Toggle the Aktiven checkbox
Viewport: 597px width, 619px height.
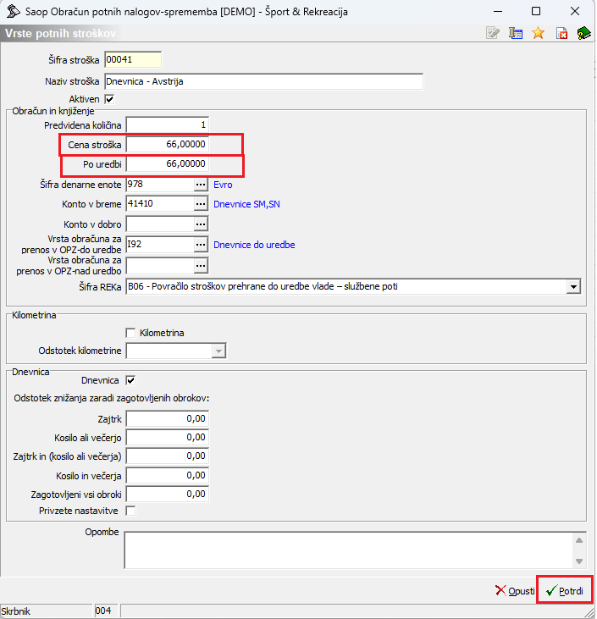click(109, 99)
